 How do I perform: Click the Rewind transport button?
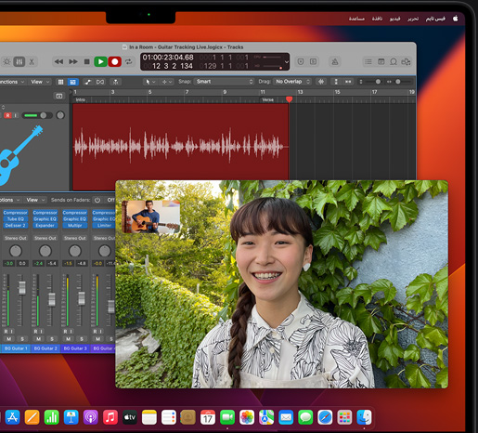(58, 61)
